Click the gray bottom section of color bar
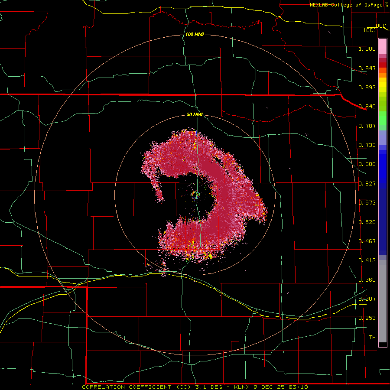Screen dimensions: 390x390 (x=383, y=301)
